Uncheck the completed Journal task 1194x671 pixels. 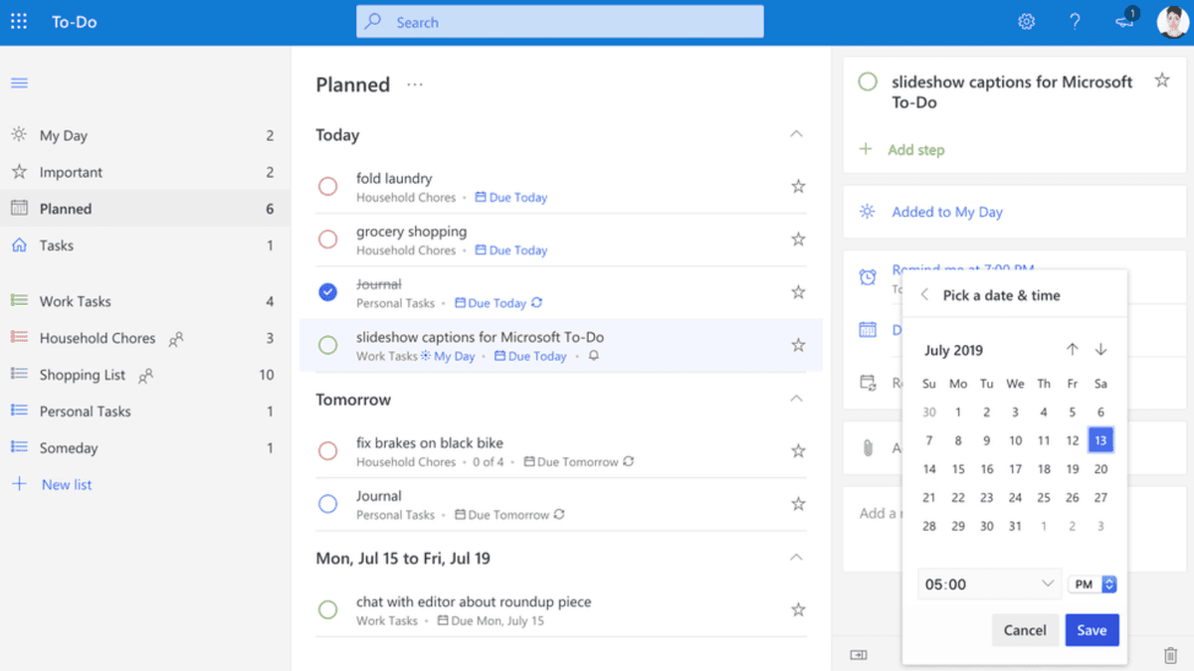point(327,292)
